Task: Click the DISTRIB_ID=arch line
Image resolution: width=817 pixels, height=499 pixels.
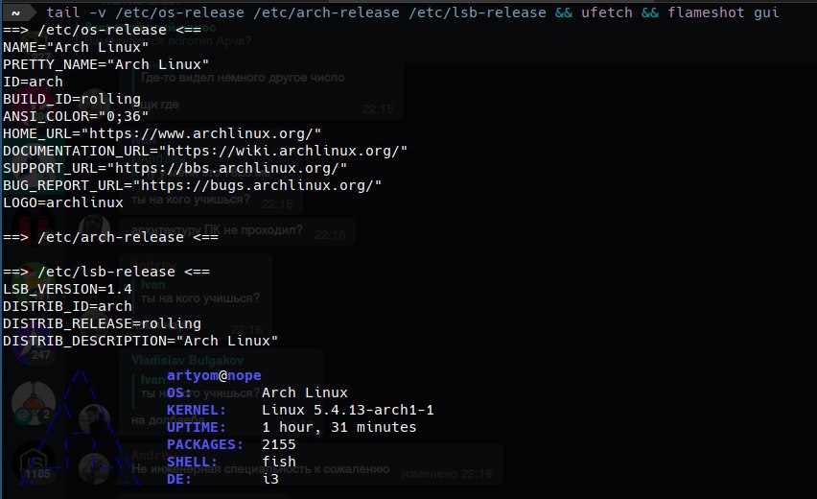Action: click(67, 305)
